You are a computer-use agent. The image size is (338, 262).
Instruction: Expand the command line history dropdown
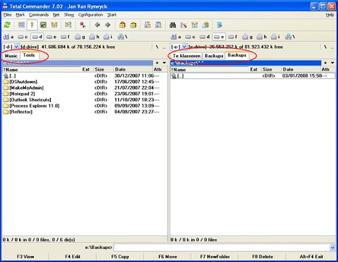(333, 248)
